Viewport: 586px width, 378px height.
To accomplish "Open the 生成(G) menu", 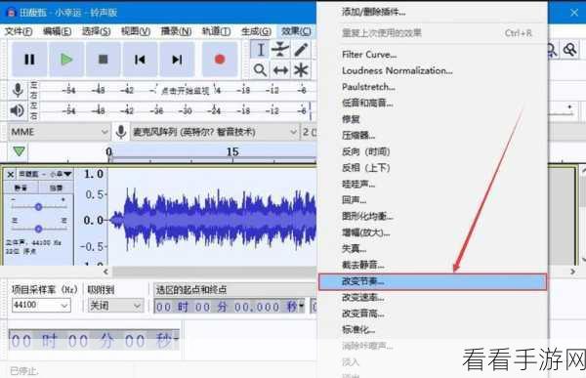I will [256, 31].
